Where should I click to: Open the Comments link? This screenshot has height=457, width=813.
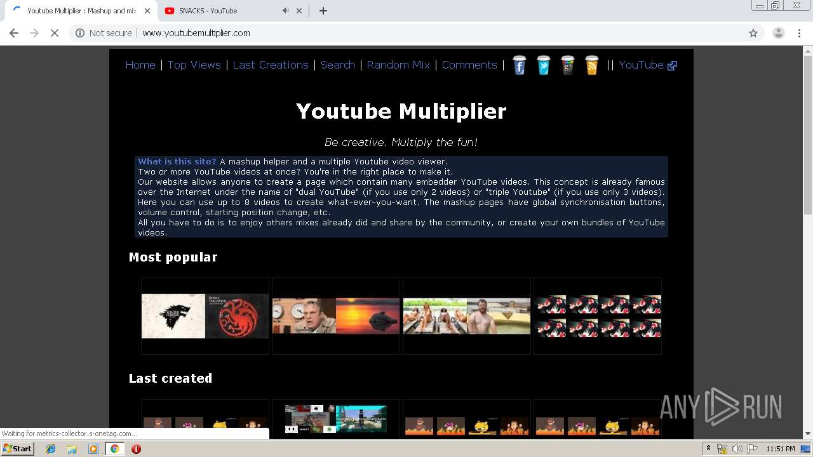(x=469, y=65)
